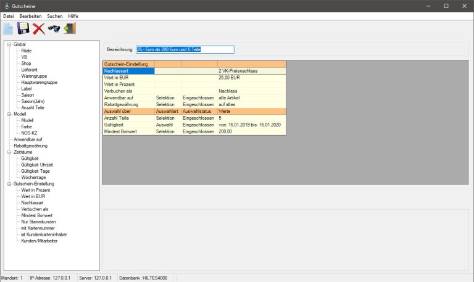Click the exit door icon
474x282 pixels.
coord(69,28)
